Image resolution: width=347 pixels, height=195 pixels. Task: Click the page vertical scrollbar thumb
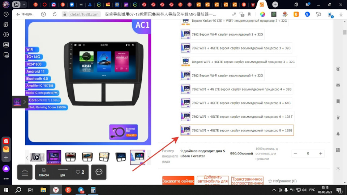344,32
